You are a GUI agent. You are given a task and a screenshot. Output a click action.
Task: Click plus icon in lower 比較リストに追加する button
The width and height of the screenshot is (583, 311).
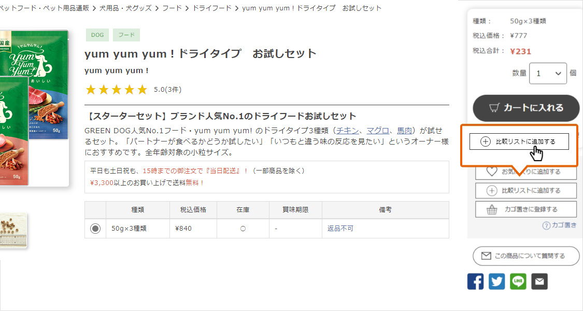492,190
